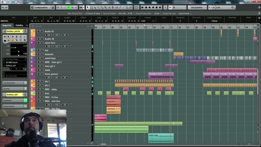Image resolution: width=261 pixels, height=147 pixels.
Task: Mute the drum groove track
Action: tap(38, 74)
